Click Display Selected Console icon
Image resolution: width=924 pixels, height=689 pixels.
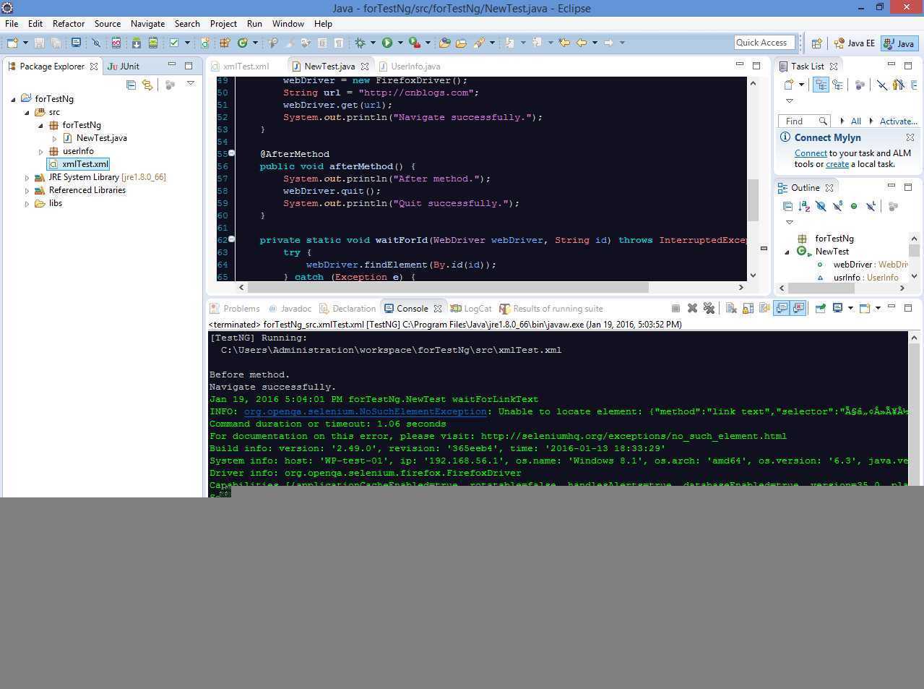(838, 308)
